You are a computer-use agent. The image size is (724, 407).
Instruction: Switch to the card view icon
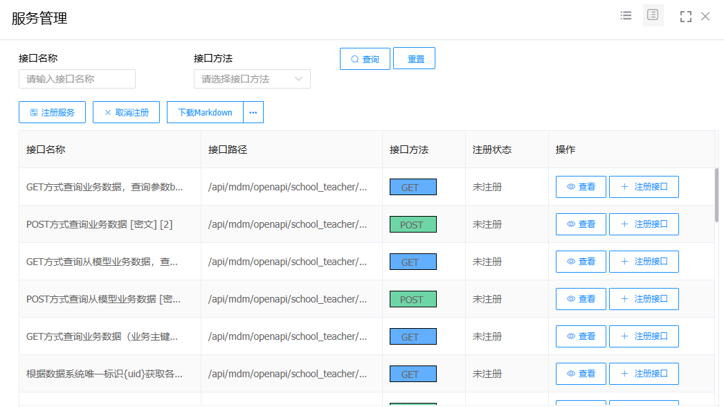coord(653,15)
